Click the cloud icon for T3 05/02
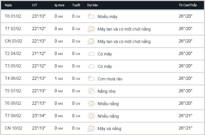 tap(91, 66)
